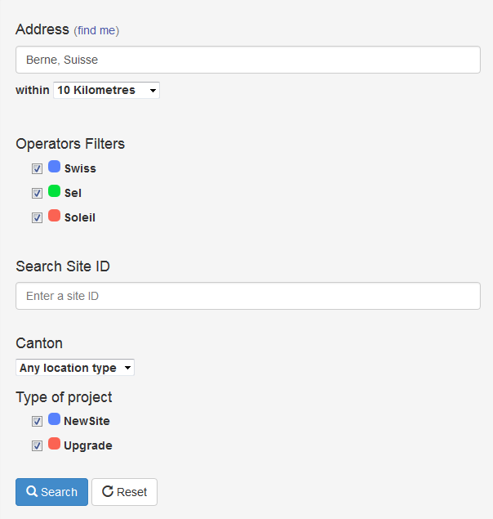The image size is (493, 519).
Task: Click the magnifier icon in Search button
Action: 32,492
